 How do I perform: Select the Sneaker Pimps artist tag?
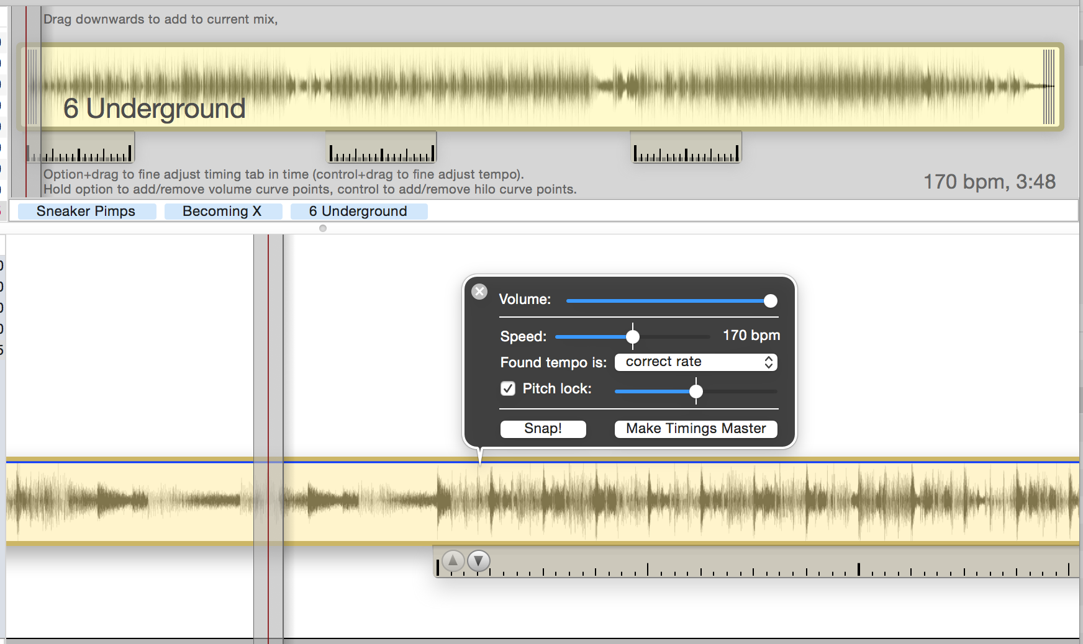click(x=86, y=212)
